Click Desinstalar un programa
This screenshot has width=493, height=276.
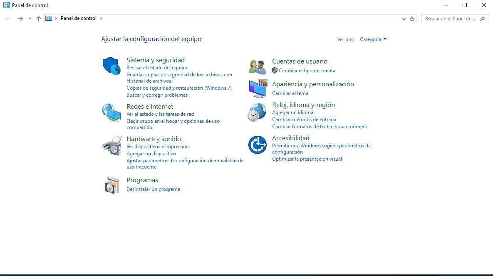(153, 189)
